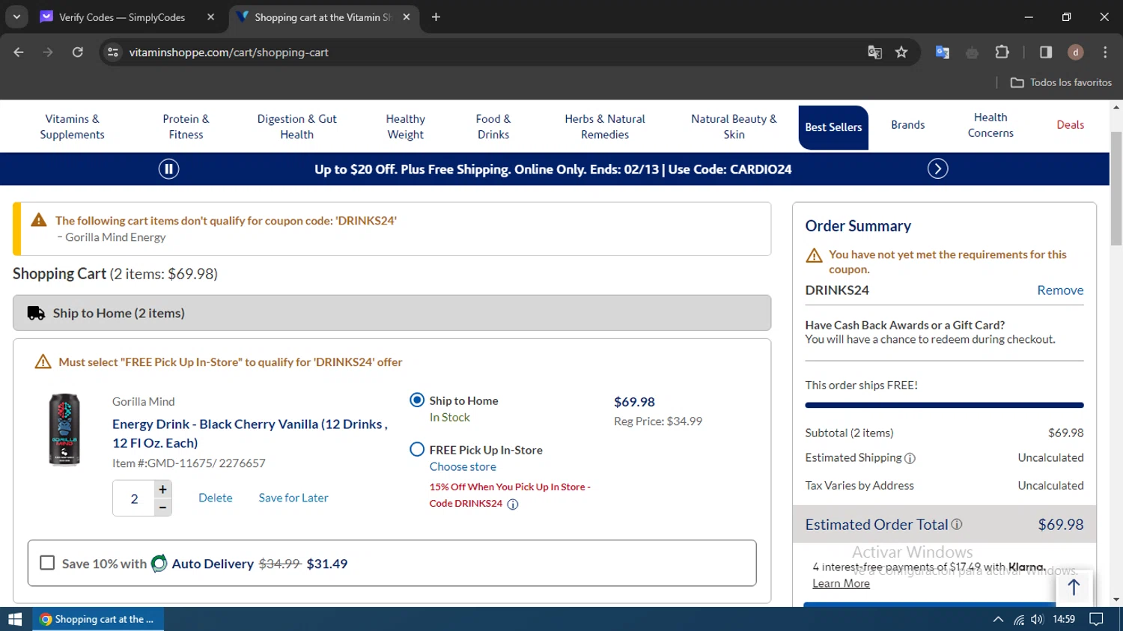Click the scroll-to-top arrow button

click(1074, 588)
